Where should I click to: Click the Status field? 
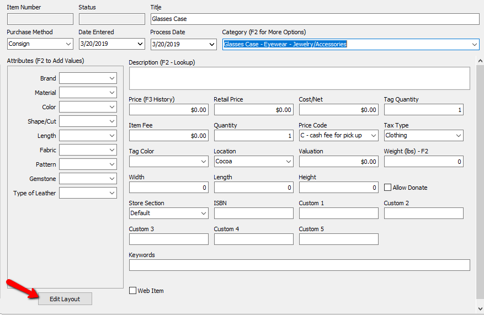[x=111, y=19]
